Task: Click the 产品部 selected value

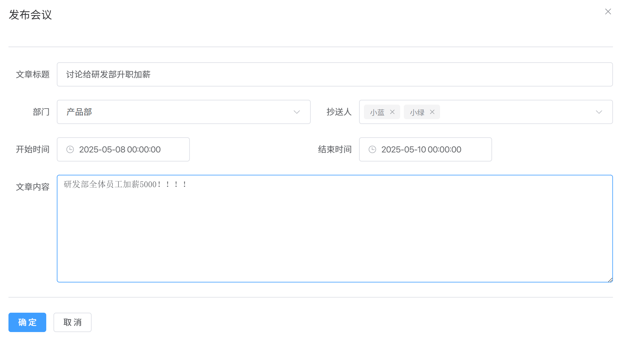Action: tap(79, 112)
